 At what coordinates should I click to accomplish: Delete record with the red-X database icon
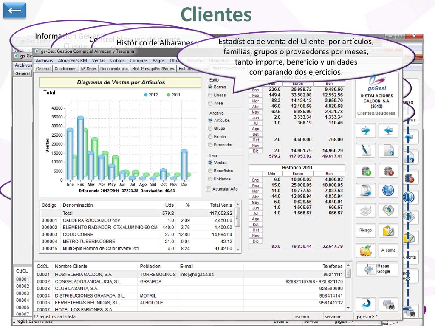(x=388, y=171)
